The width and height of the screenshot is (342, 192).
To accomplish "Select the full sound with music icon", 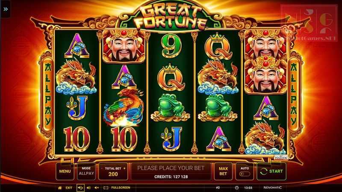I will pyautogui.click(x=80, y=188).
